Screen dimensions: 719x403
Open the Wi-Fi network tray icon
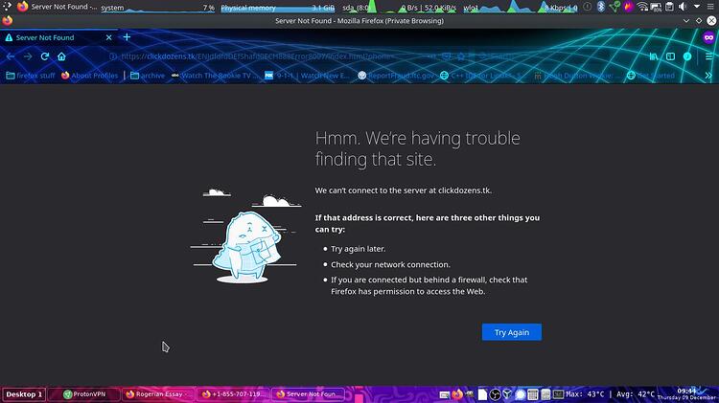(x=642, y=7)
